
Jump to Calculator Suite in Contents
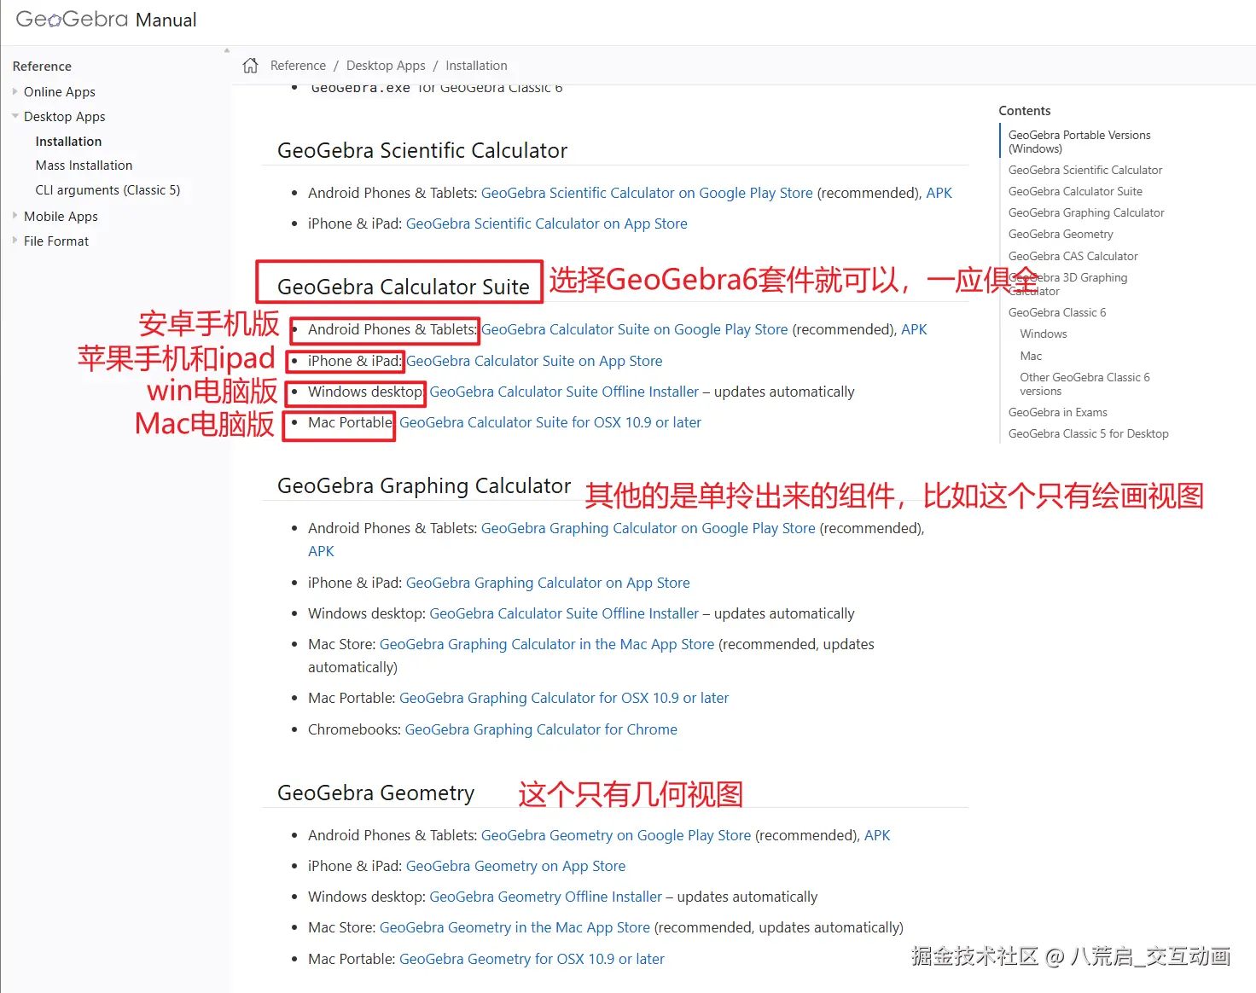1075,191
